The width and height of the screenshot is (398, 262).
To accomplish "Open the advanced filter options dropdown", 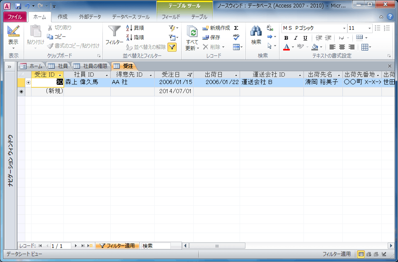I will click(174, 38).
